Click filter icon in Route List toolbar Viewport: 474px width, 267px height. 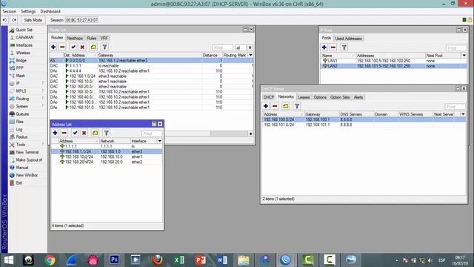pyautogui.click(x=104, y=47)
